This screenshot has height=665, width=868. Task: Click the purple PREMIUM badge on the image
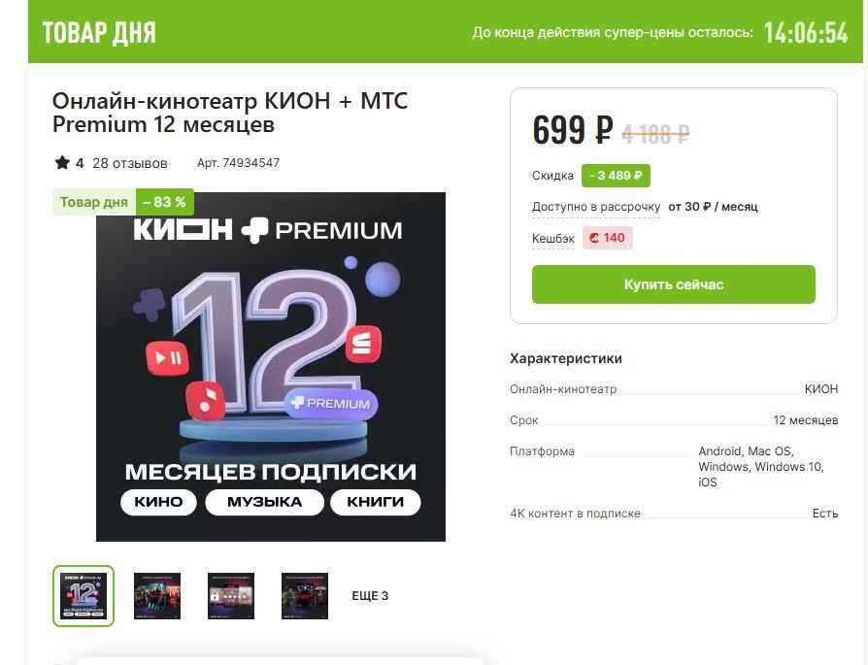click(331, 404)
